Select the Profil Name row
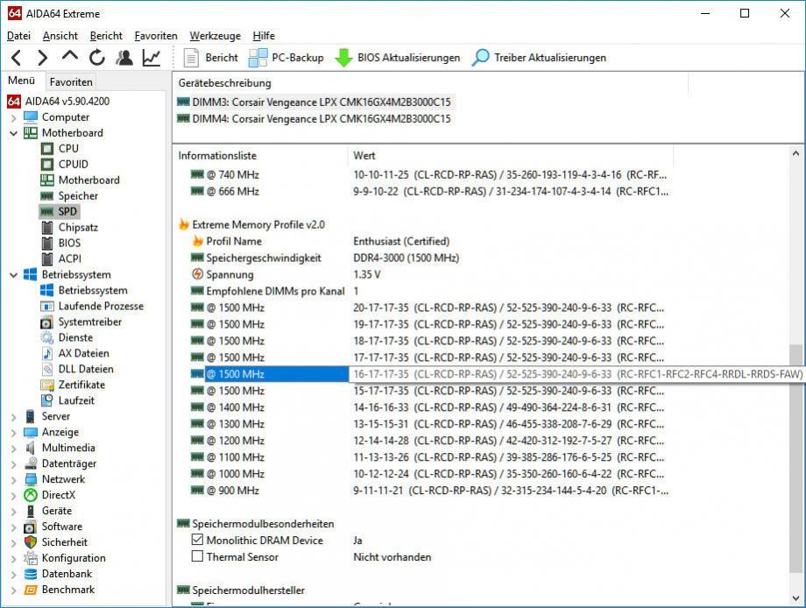The width and height of the screenshot is (806, 608). point(322,242)
